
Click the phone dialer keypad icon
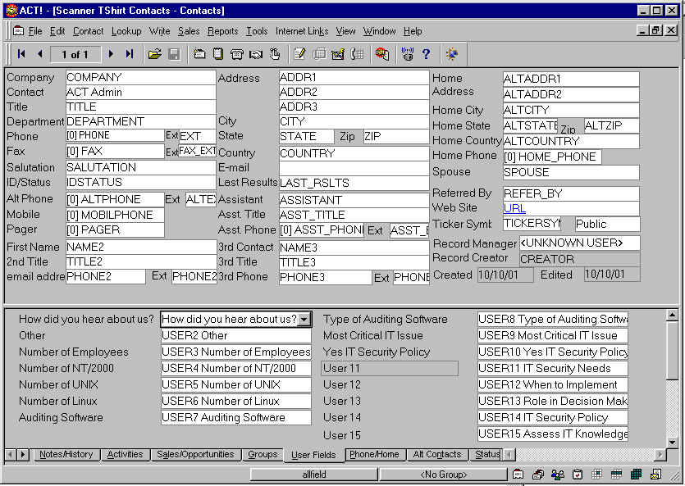click(x=358, y=54)
